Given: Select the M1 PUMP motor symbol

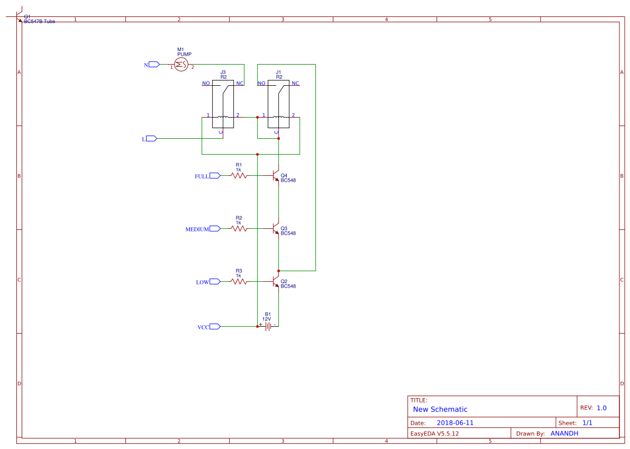Looking at the screenshot, I should pos(181,65).
